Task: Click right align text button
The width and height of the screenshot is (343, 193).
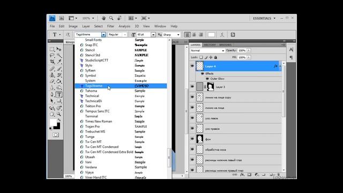Action: (200, 34)
